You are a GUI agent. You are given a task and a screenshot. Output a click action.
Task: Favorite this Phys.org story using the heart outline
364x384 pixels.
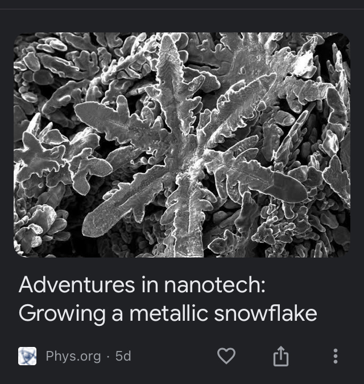pyautogui.click(x=226, y=356)
